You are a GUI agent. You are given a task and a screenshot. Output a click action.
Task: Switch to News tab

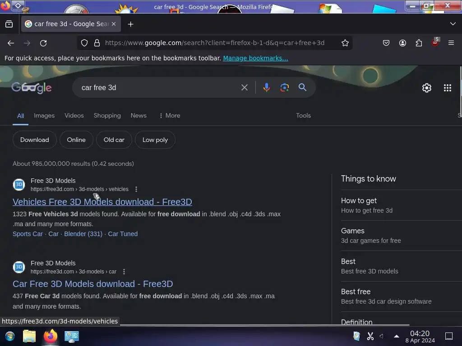[x=139, y=116]
